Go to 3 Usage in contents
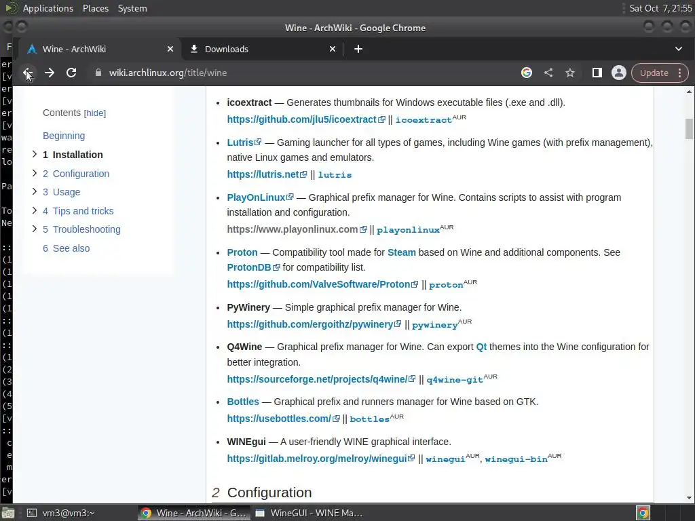Viewport: 695px width, 521px height. (62, 192)
